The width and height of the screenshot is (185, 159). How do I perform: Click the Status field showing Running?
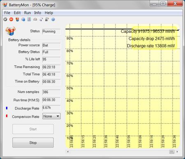click(51, 32)
